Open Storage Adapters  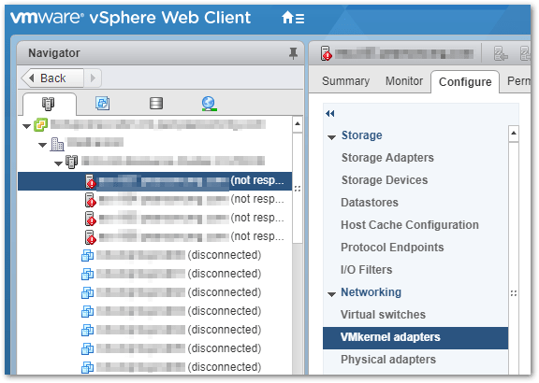click(387, 158)
